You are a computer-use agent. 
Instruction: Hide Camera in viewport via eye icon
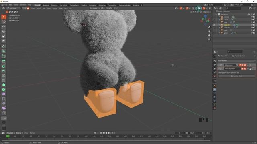click(x=252, y=17)
